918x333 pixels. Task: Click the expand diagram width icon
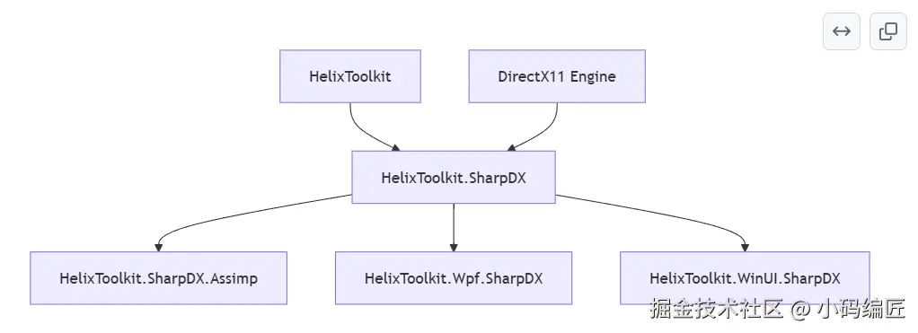tap(842, 31)
